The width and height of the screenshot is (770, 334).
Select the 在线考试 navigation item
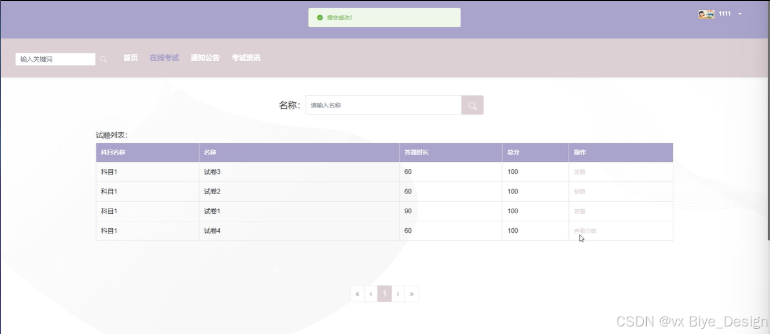click(x=164, y=58)
